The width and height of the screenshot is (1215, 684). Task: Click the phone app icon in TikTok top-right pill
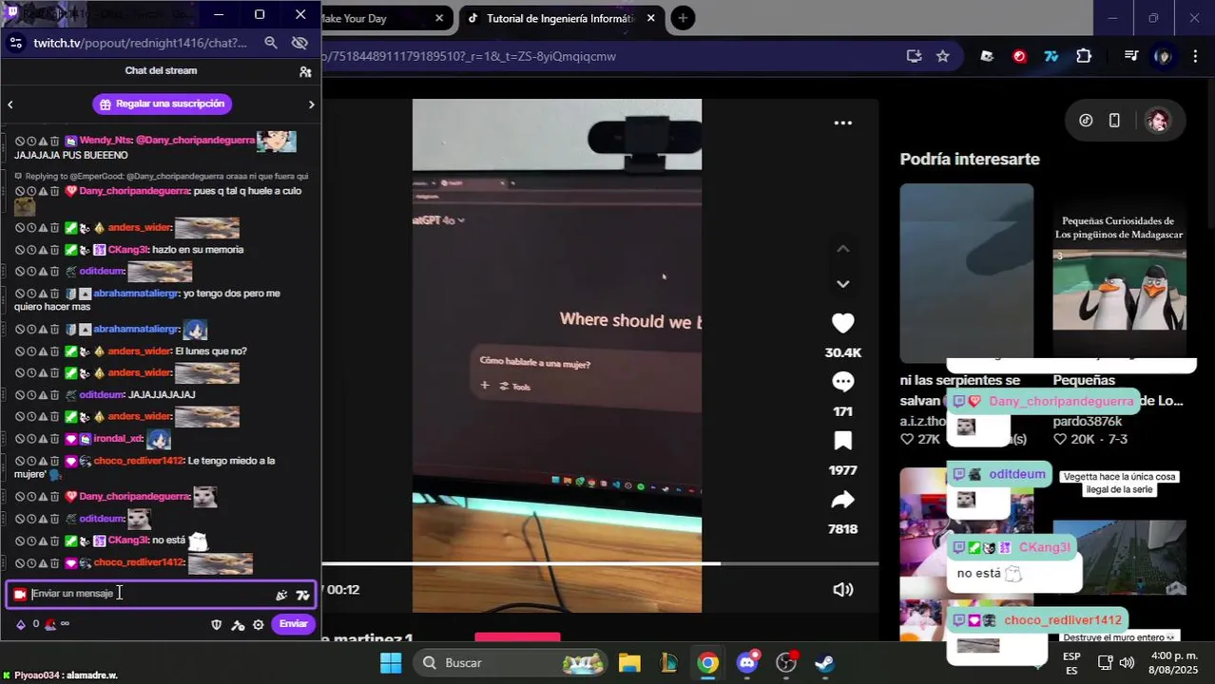click(x=1114, y=121)
